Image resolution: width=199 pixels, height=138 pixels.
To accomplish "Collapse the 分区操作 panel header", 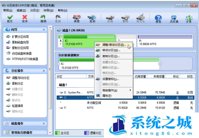I will coord(44,71).
